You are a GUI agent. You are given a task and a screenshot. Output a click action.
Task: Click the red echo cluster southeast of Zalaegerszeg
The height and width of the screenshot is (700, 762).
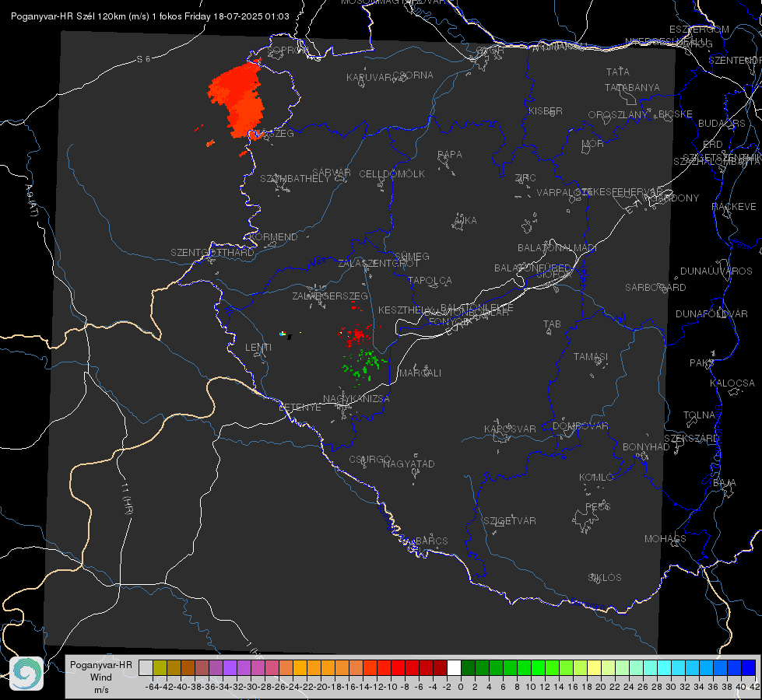pos(355,335)
